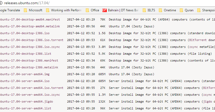Open ubuntu-17.04-server-amd64.list link
The width and height of the screenshot is (215, 112).
coord(25,108)
